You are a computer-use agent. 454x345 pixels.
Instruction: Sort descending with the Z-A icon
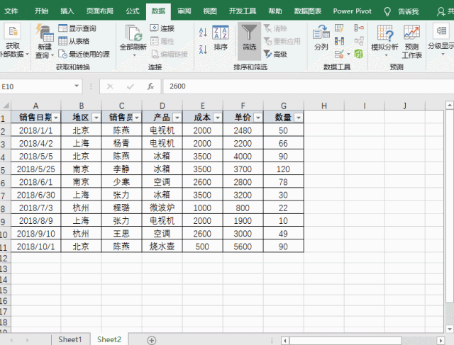[203, 49]
